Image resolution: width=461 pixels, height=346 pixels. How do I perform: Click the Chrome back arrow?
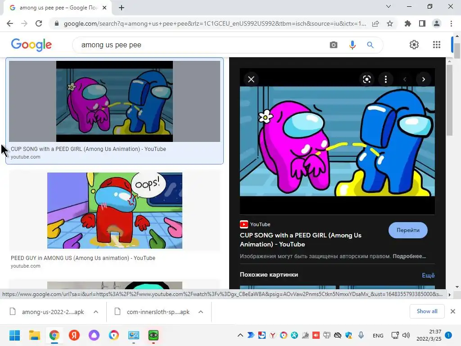[x=10, y=23]
